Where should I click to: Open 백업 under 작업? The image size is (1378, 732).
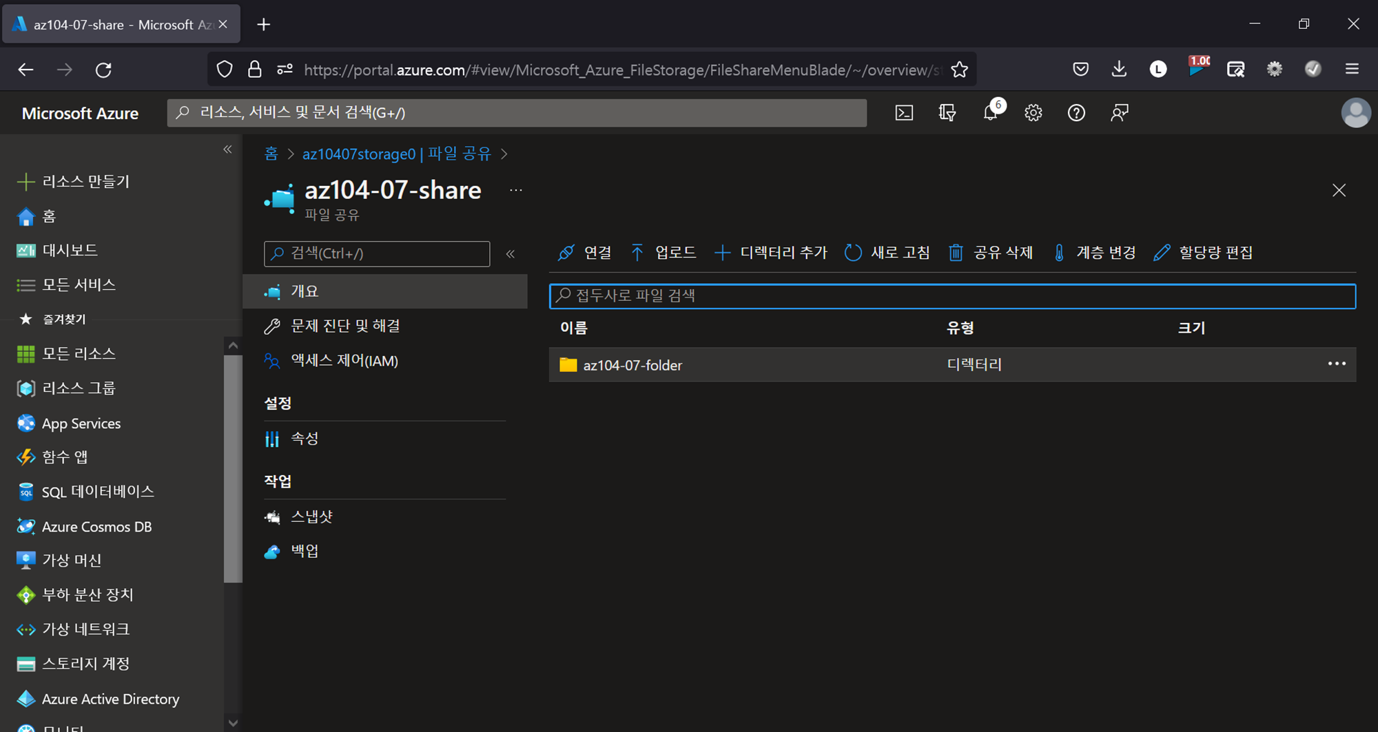[291, 551]
